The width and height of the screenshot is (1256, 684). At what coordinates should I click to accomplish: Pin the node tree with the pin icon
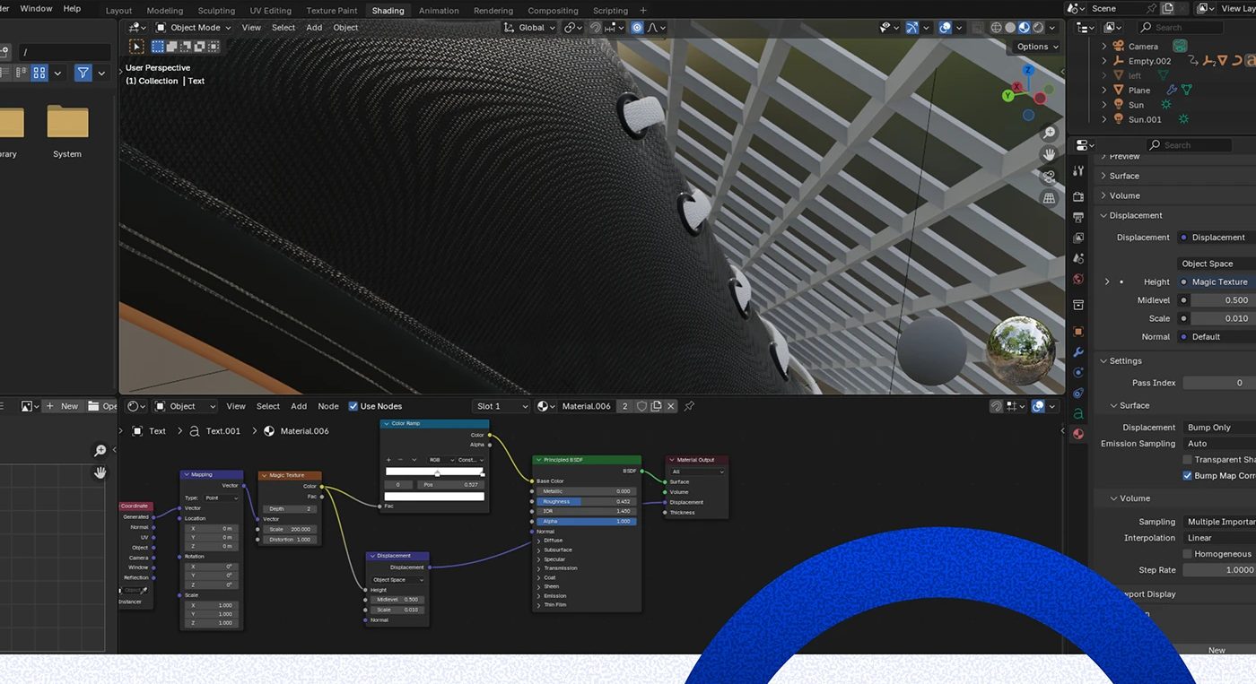tap(689, 406)
